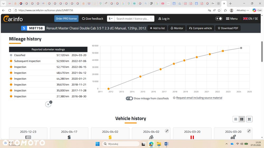The image size is (264, 148).
Task: Open browser profile avatar
Action: 232,10
